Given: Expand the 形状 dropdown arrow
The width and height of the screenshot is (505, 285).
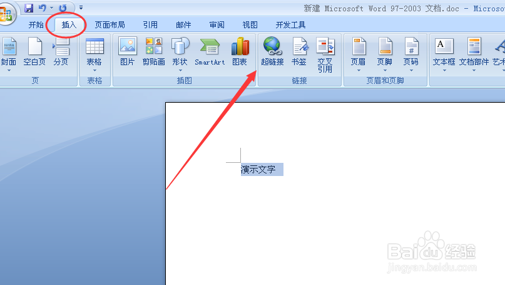Looking at the screenshot, I should click(180, 70).
